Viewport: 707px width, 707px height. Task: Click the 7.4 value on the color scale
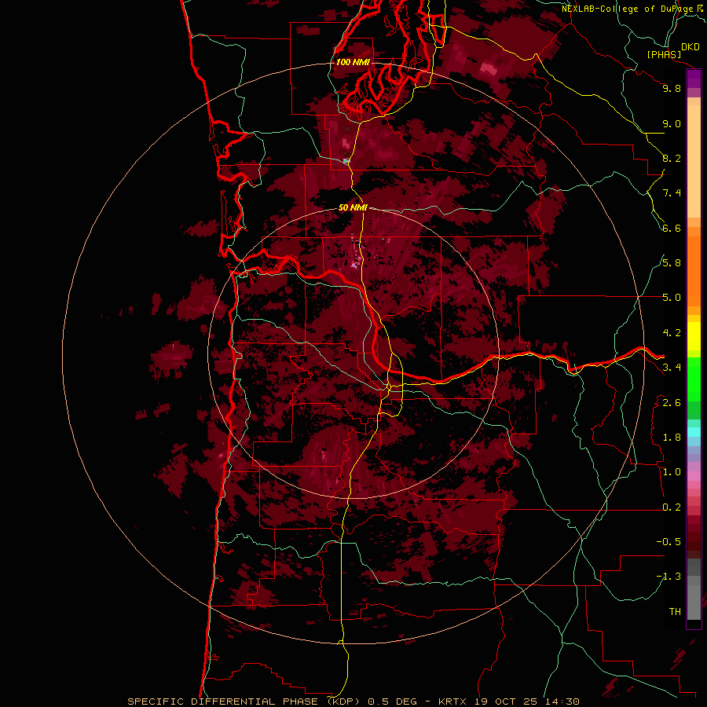[672, 193]
